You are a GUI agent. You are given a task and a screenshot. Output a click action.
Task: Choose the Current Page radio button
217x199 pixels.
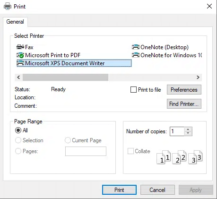tap(68, 140)
